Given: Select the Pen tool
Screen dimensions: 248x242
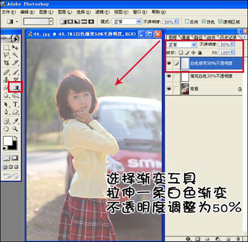Looking at the screenshot, I should [x=6, y=112].
